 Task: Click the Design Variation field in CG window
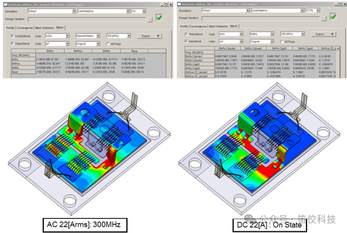point(87,20)
